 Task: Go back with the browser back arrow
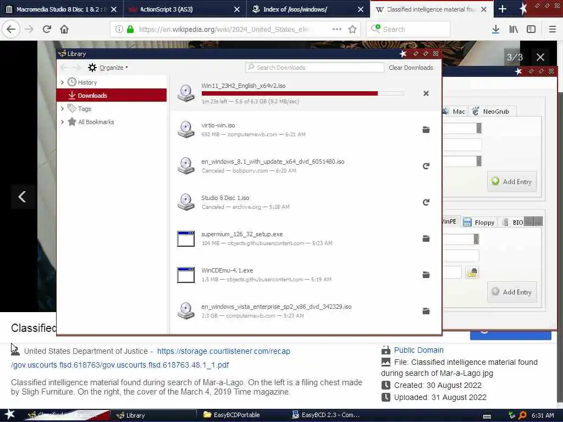pos(11,29)
